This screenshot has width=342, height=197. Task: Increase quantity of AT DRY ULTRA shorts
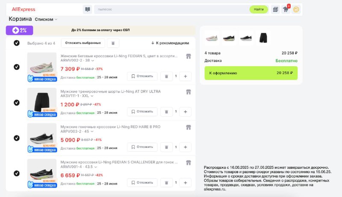186,112
